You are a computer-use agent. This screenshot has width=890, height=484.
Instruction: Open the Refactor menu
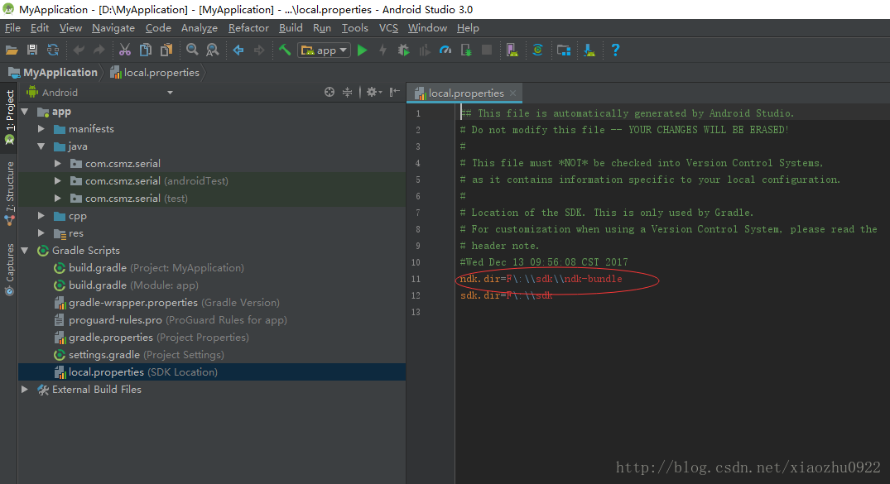point(248,28)
